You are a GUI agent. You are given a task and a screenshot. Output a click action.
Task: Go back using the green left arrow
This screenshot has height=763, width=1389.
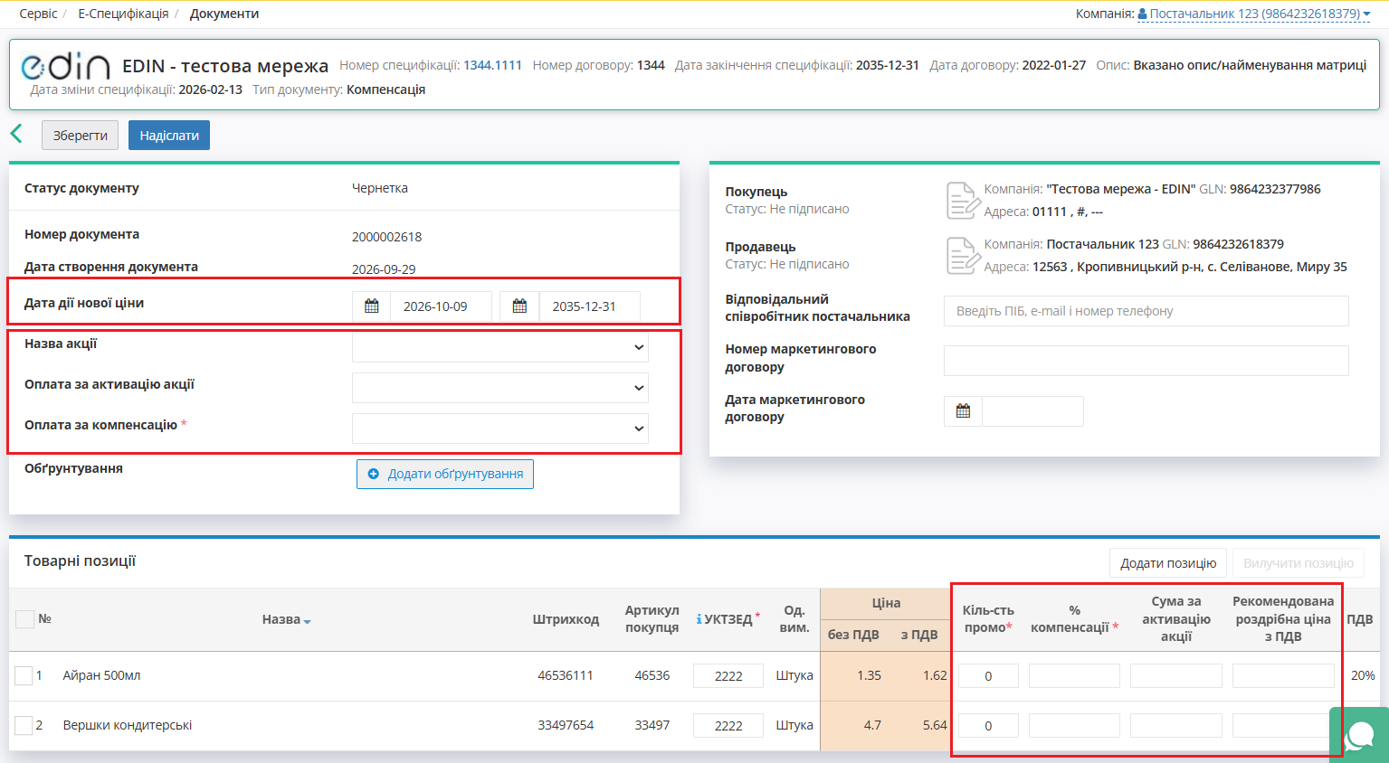(x=16, y=135)
